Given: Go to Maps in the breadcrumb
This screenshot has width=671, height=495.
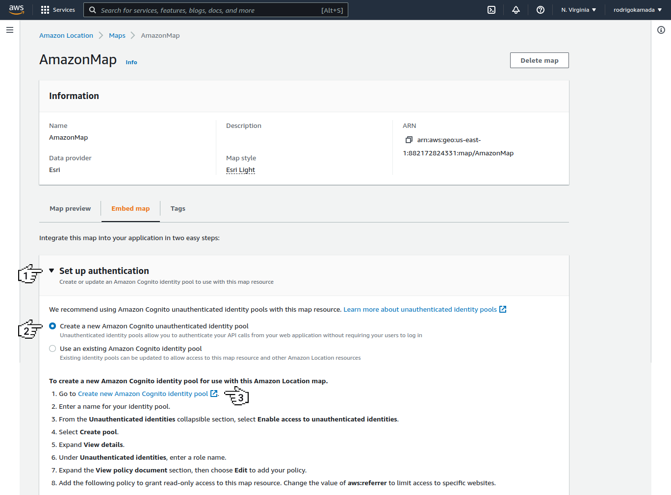Looking at the screenshot, I should (117, 35).
